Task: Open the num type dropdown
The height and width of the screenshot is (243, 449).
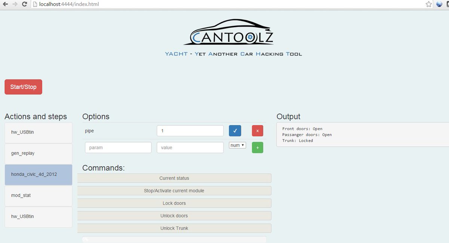Action: [x=237, y=145]
